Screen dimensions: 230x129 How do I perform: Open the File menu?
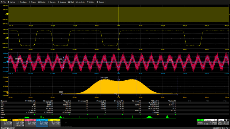[x=3, y=2]
